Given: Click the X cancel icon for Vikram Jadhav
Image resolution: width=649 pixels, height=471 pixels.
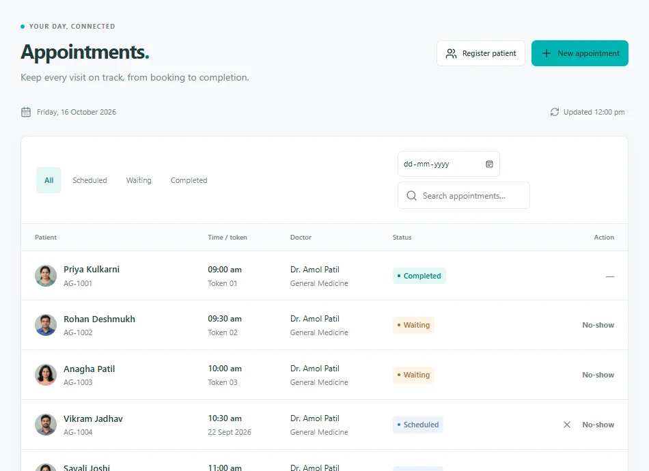Looking at the screenshot, I should (567, 425).
